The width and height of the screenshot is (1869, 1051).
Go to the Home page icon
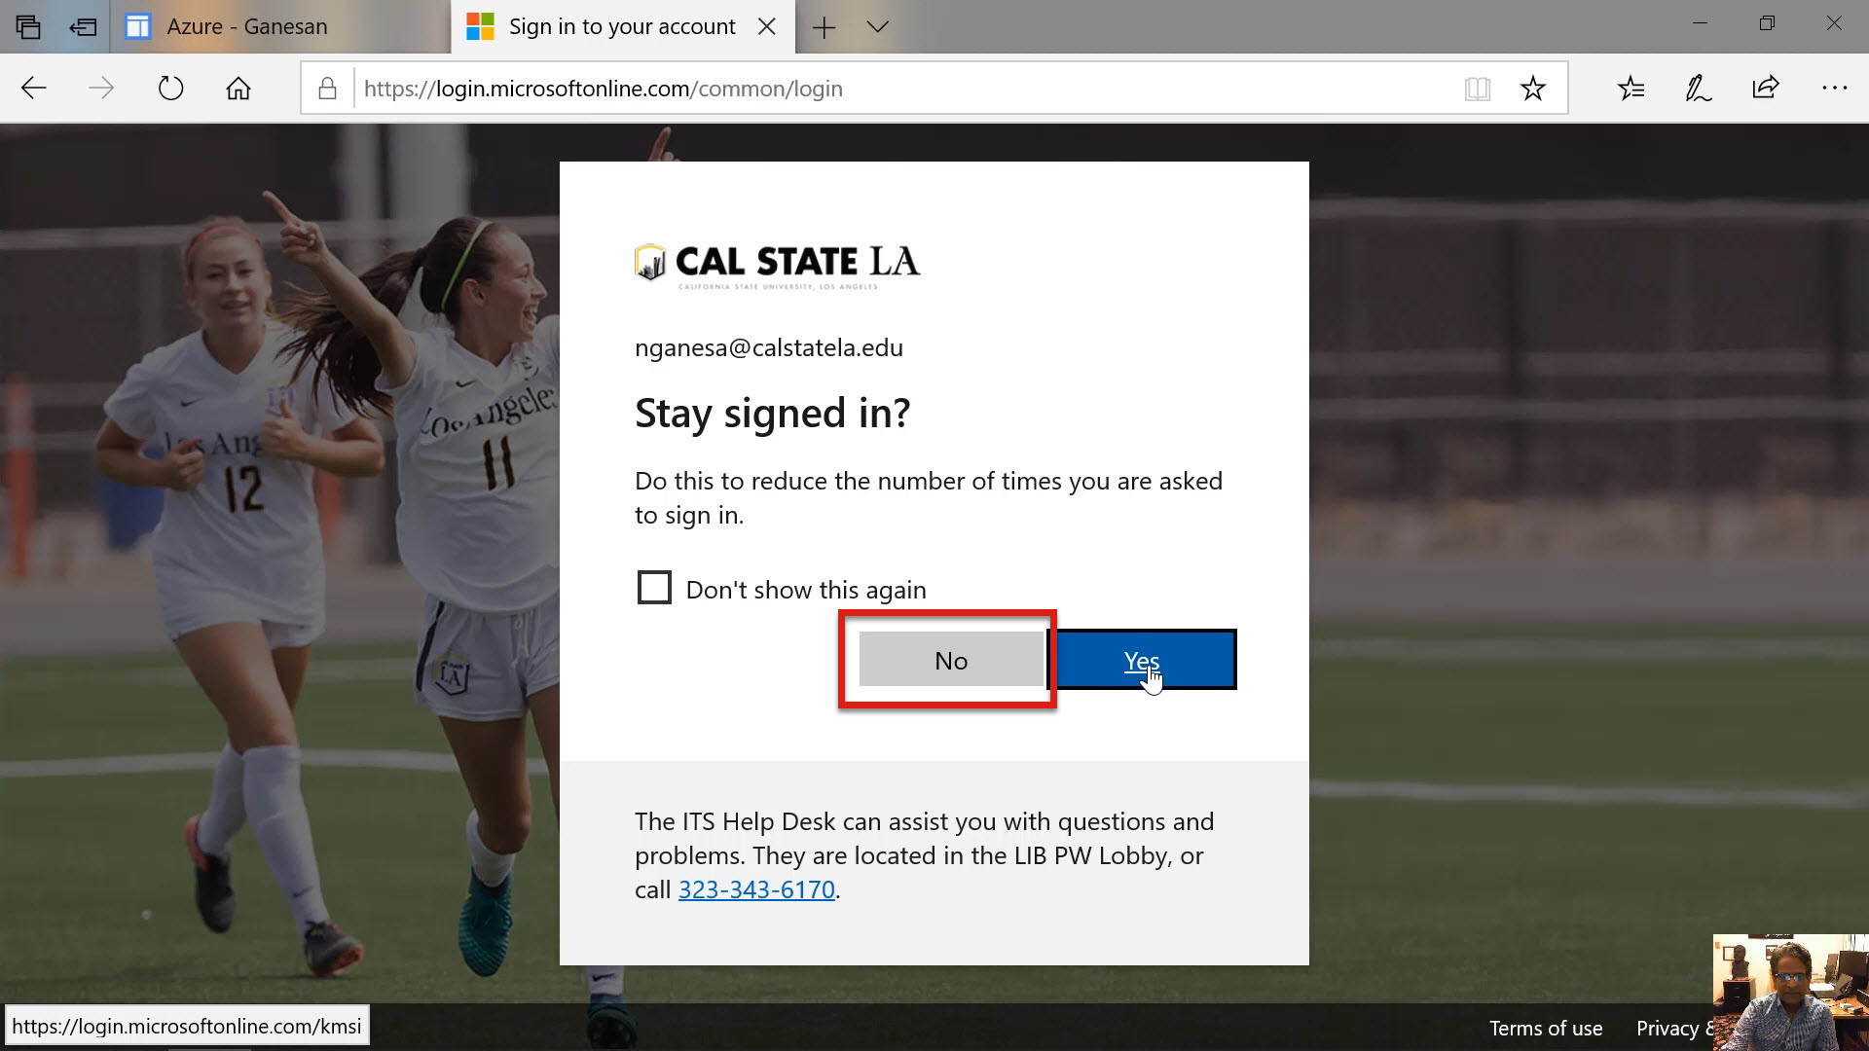click(x=238, y=89)
